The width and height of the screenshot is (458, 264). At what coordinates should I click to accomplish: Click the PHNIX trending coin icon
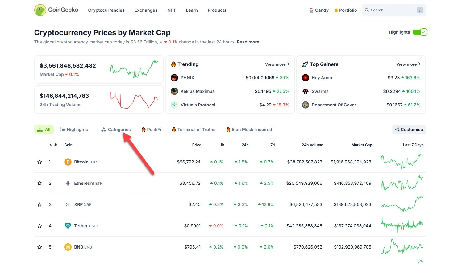click(174, 78)
